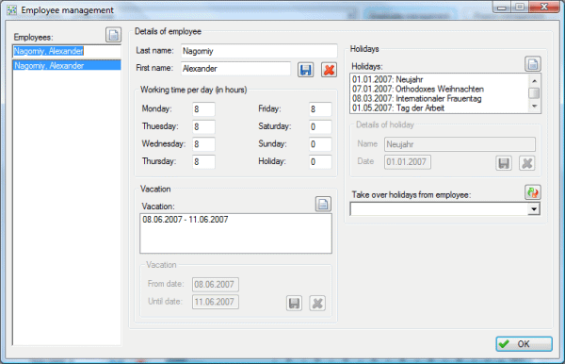Edit Monday working hours field
This screenshot has width=565, height=364.
point(203,109)
